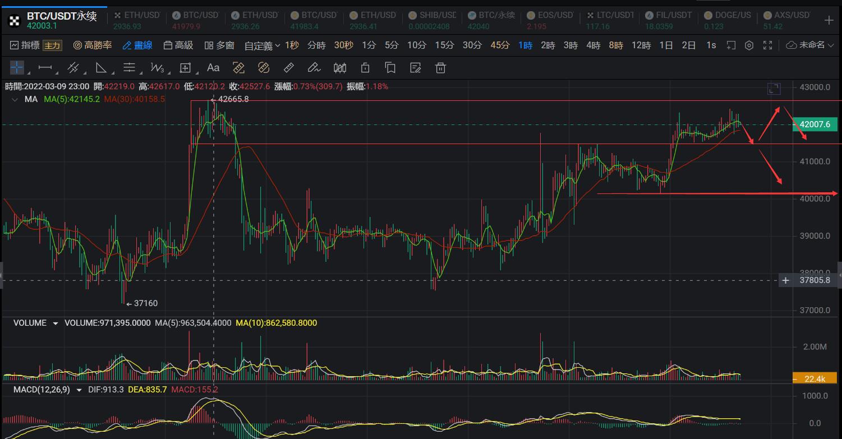This screenshot has height=439, width=842.
Task: Click the current price label 42007.6
Action: tap(815, 124)
